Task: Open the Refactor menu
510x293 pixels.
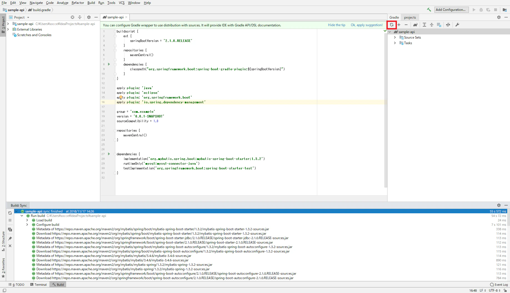Action: pos(78,3)
